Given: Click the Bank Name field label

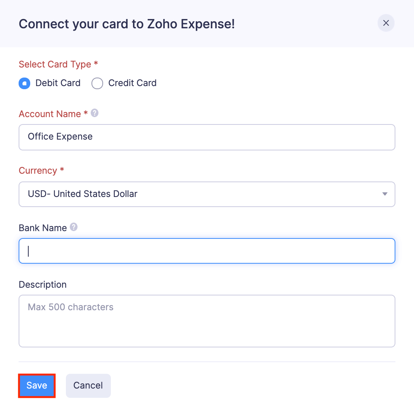Looking at the screenshot, I should 43,228.
